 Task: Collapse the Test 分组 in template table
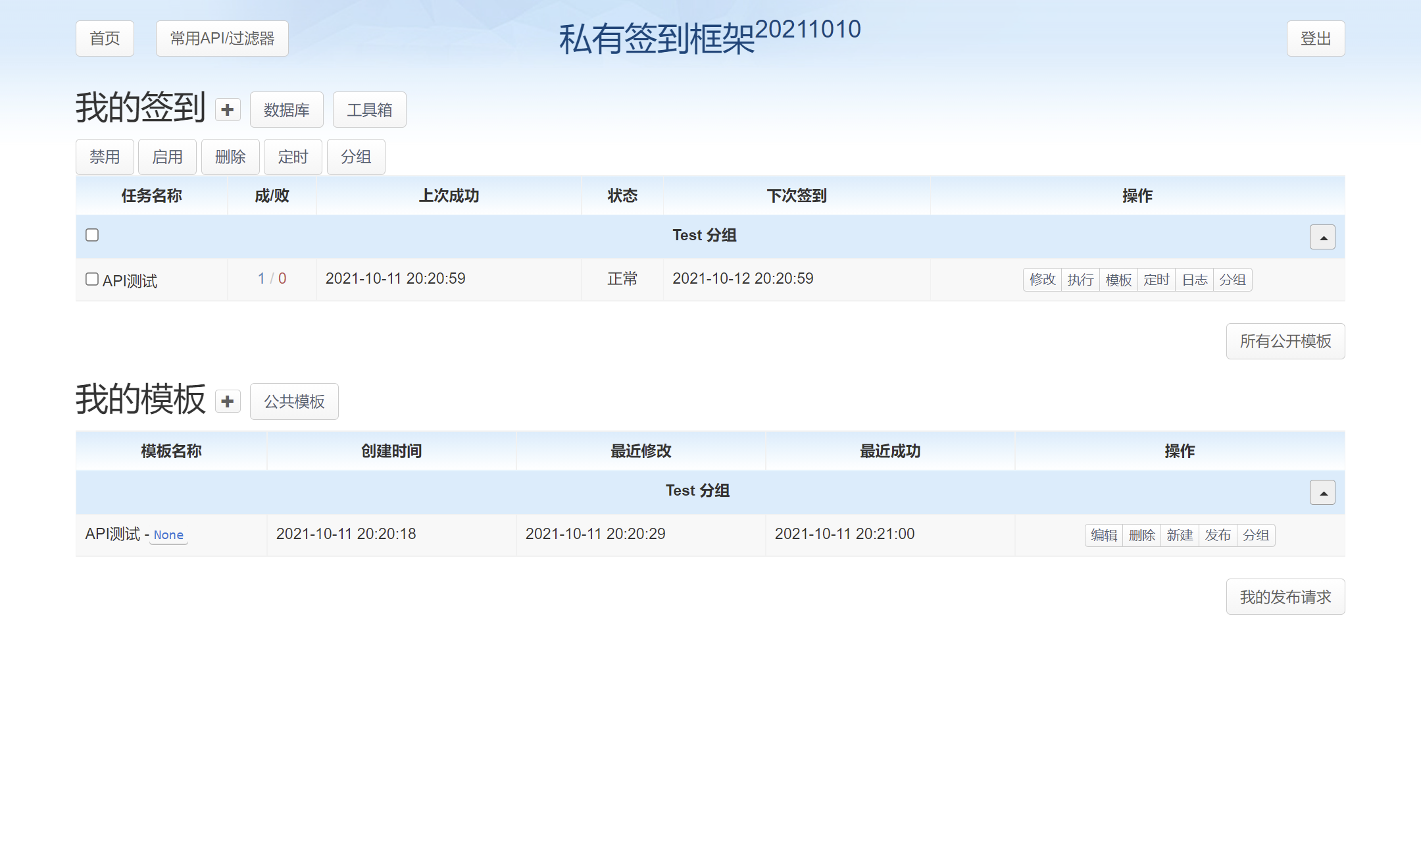(x=1322, y=492)
